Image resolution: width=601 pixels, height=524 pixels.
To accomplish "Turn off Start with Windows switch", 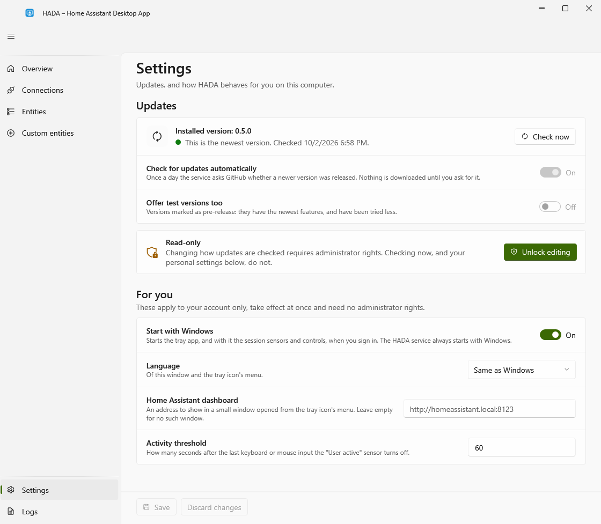I will pos(551,335).
